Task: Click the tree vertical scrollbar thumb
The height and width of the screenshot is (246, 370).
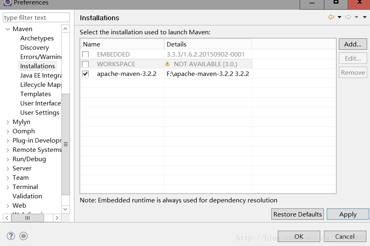Action: click(66, 144)
